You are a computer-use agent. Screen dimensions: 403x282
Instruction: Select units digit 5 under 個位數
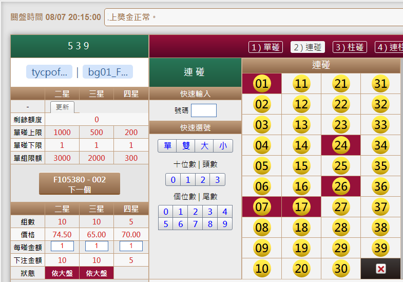pyautogui.click(x=166, y=224)
